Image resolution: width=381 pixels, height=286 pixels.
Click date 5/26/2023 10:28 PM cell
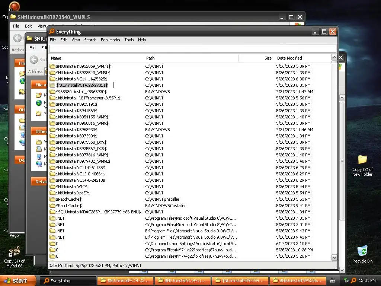coord(294,250)
